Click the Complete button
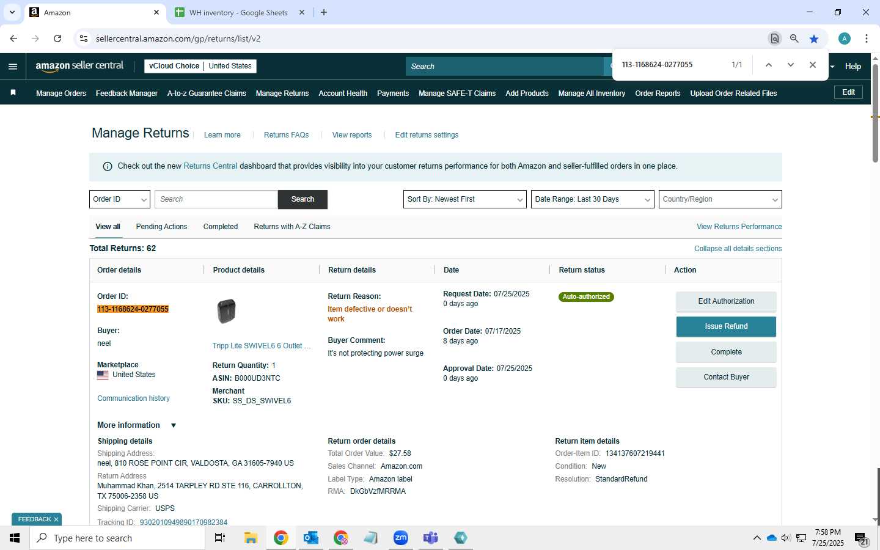 point(726,352)
